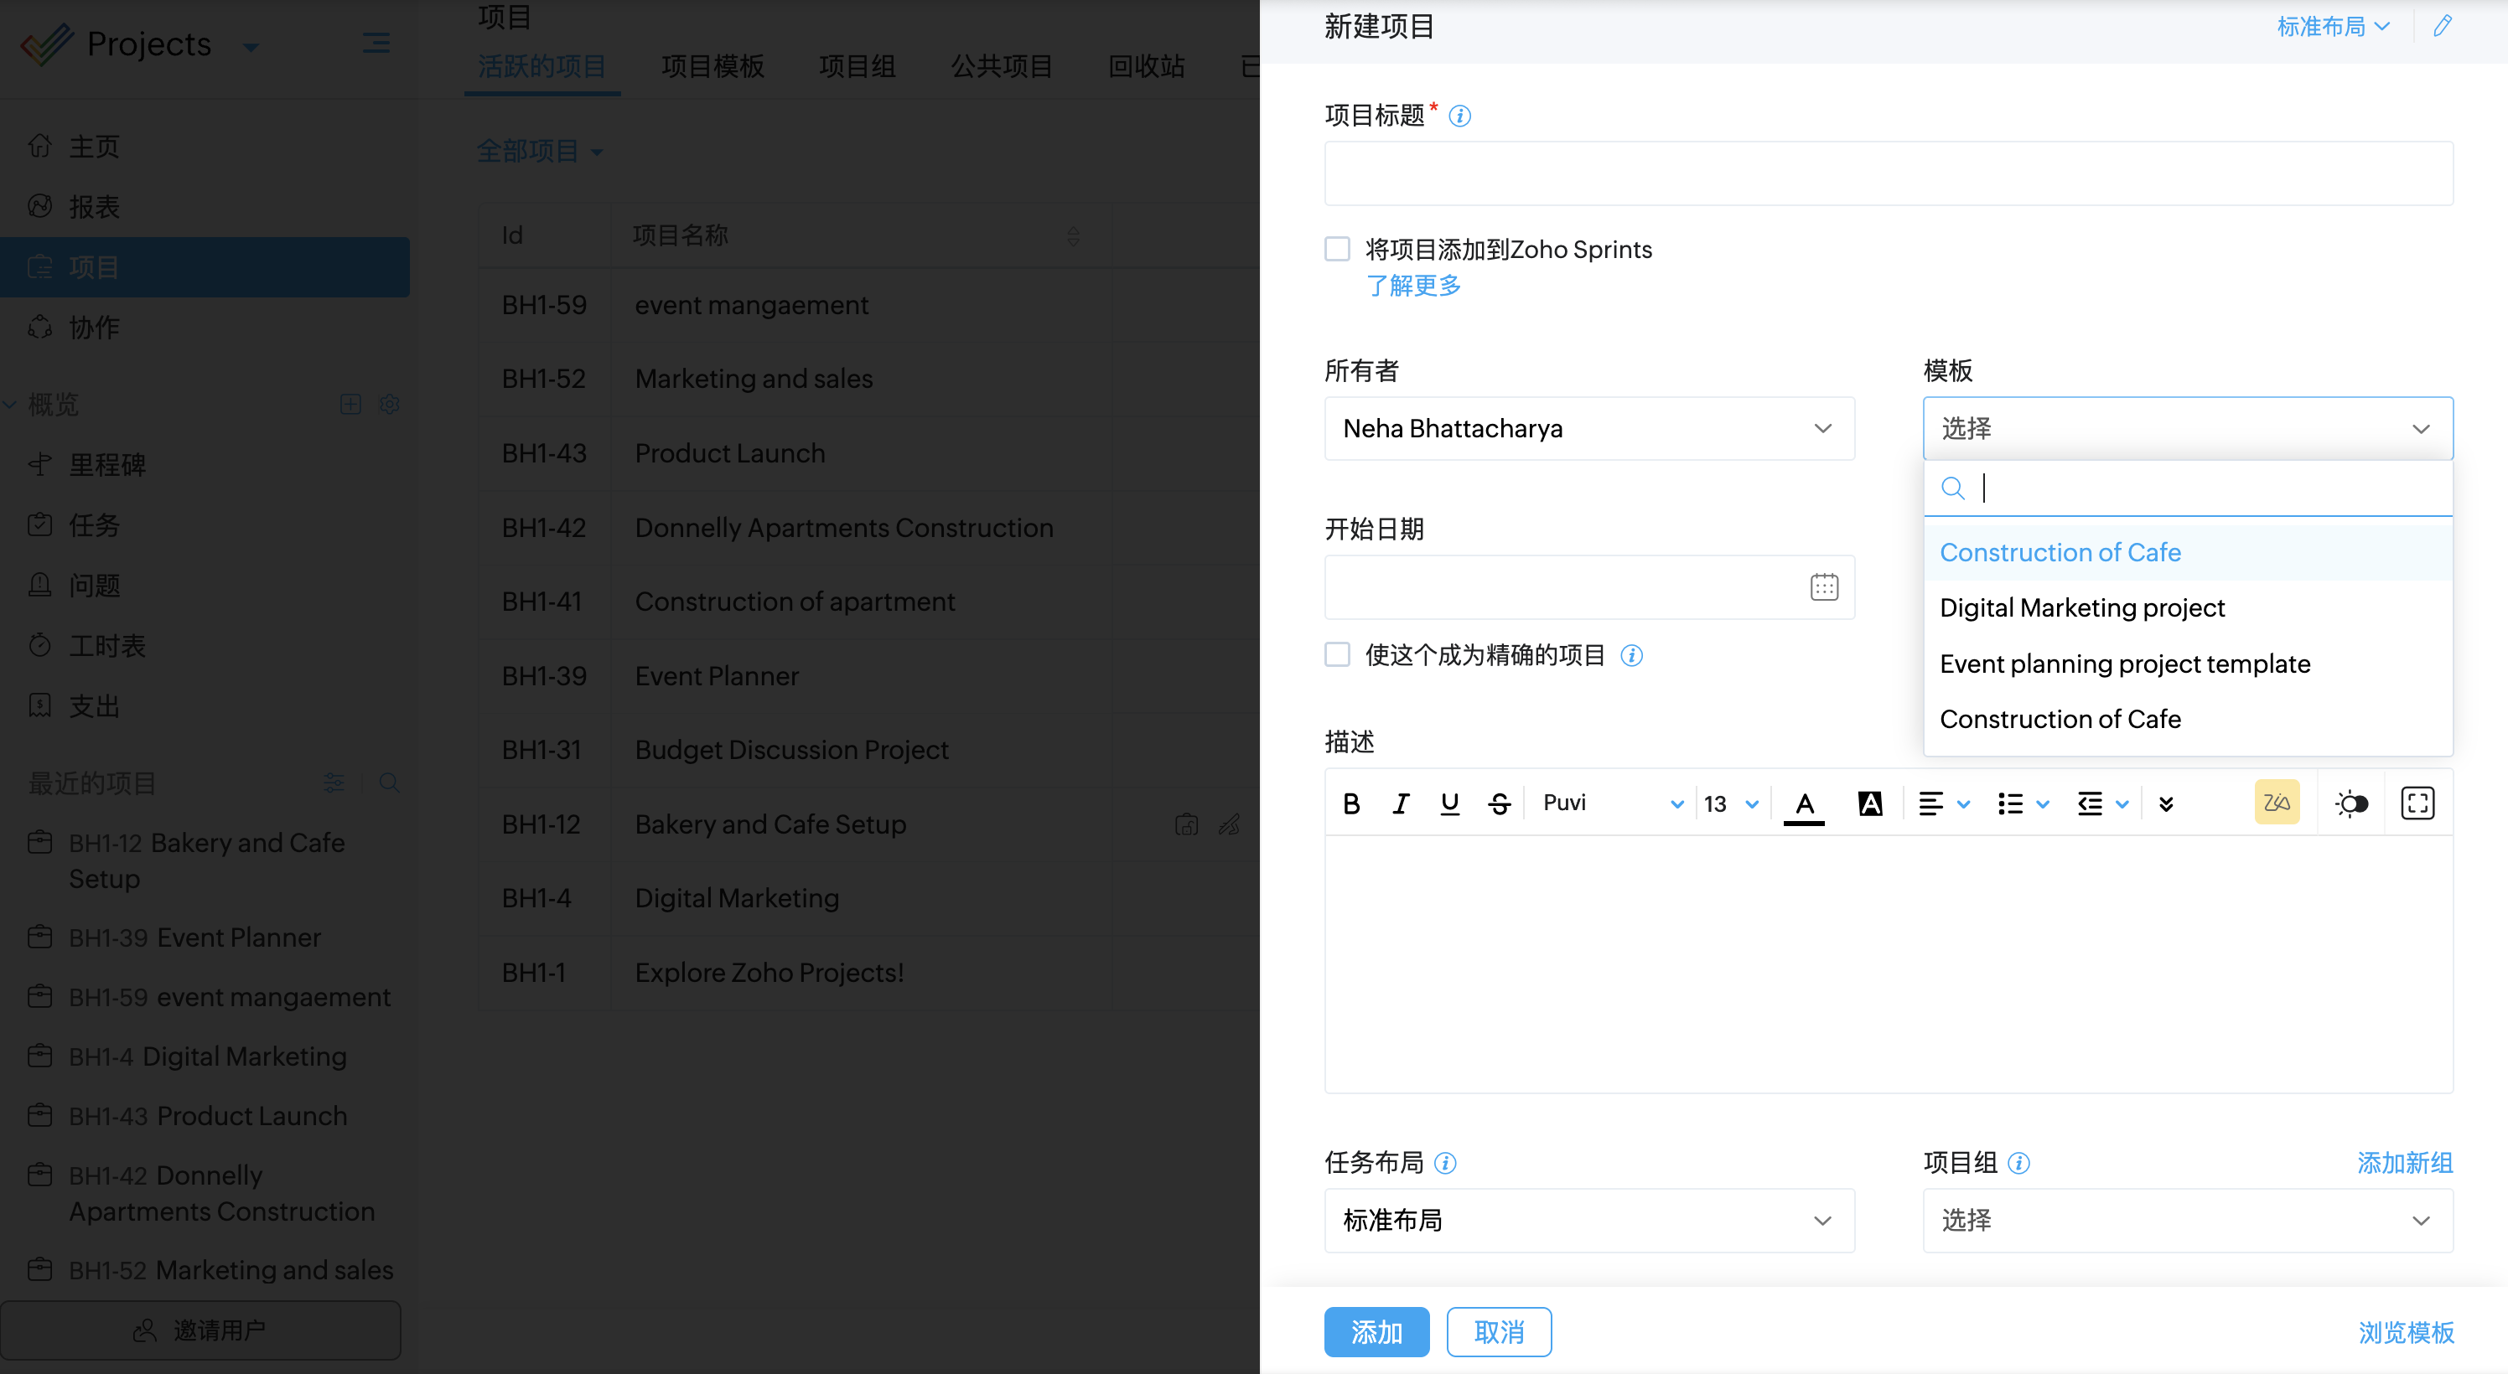Apply italic formatting in description editor
The image size is (2508, 1374).
(1400, 803)
